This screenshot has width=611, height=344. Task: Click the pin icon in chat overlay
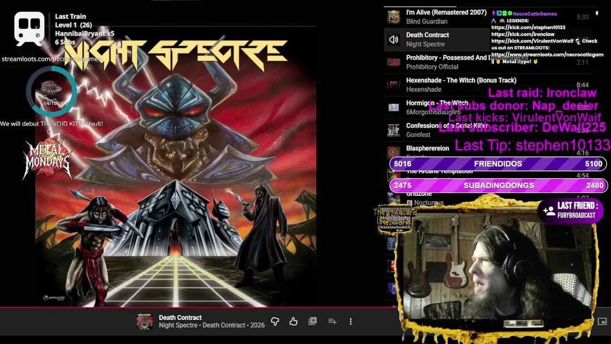point(597,14)
